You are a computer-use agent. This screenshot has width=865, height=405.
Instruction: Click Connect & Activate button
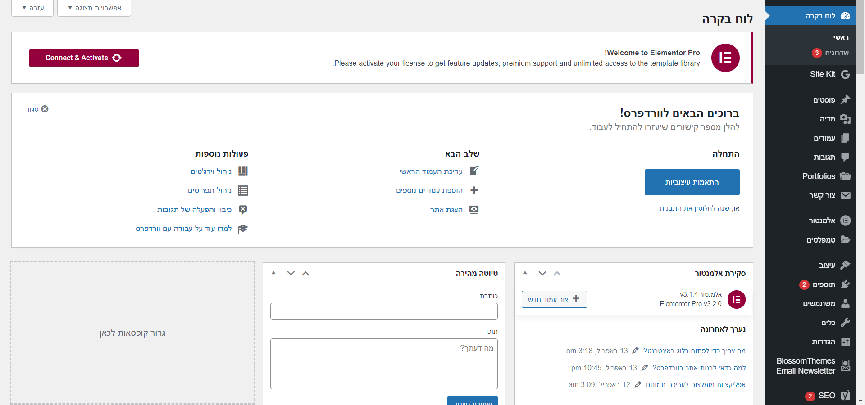coord(84,58)
